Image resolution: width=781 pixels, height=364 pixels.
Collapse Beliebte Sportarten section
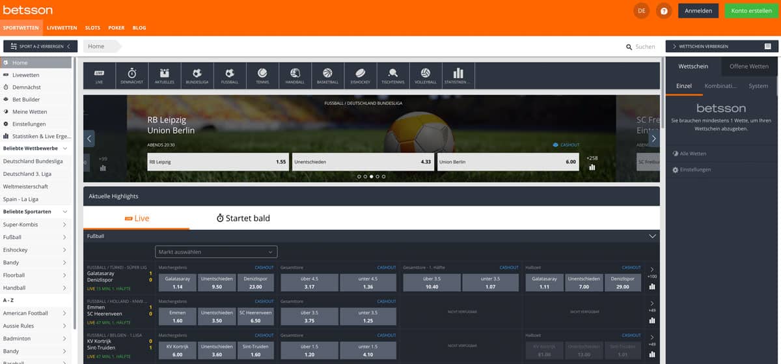click(64, 212)
